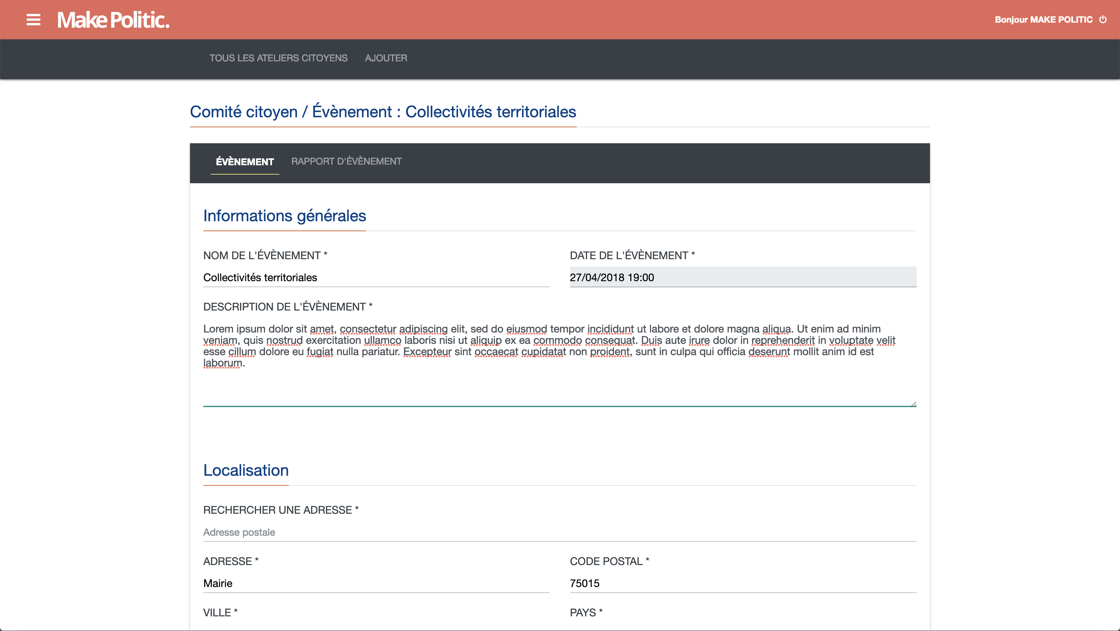Click the Comité citoyen page title

coord(383,112)
